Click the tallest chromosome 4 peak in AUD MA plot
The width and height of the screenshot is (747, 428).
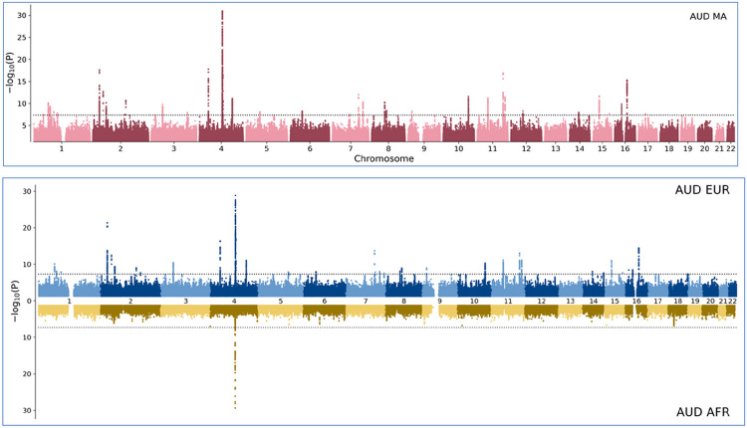pos(222,69)
